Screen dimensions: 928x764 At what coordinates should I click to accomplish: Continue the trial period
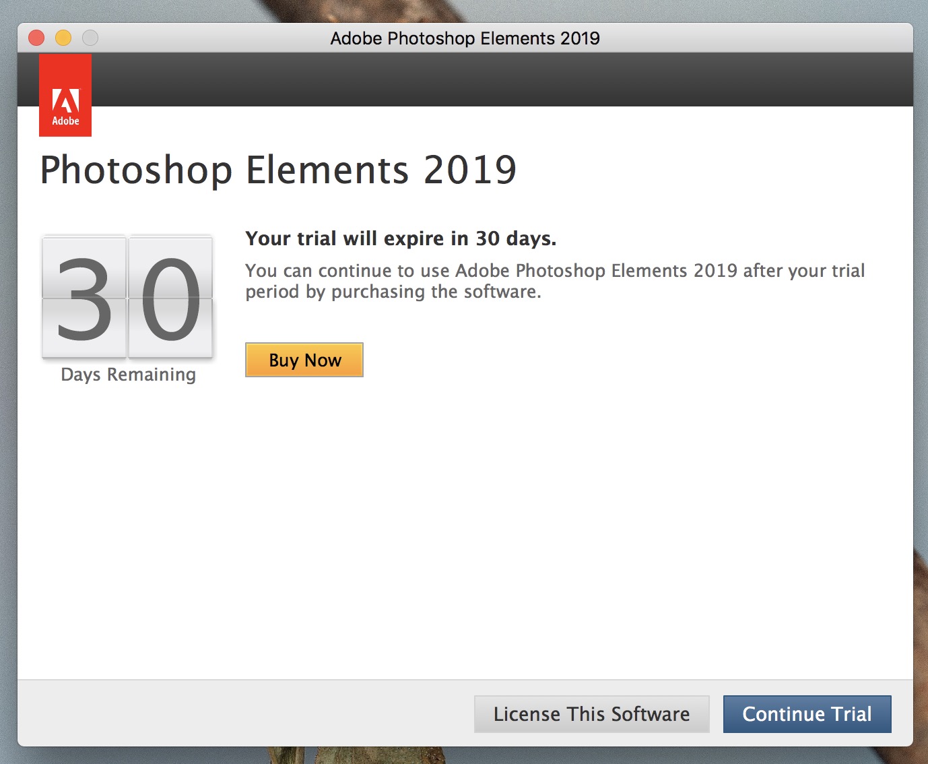(806, 713)
